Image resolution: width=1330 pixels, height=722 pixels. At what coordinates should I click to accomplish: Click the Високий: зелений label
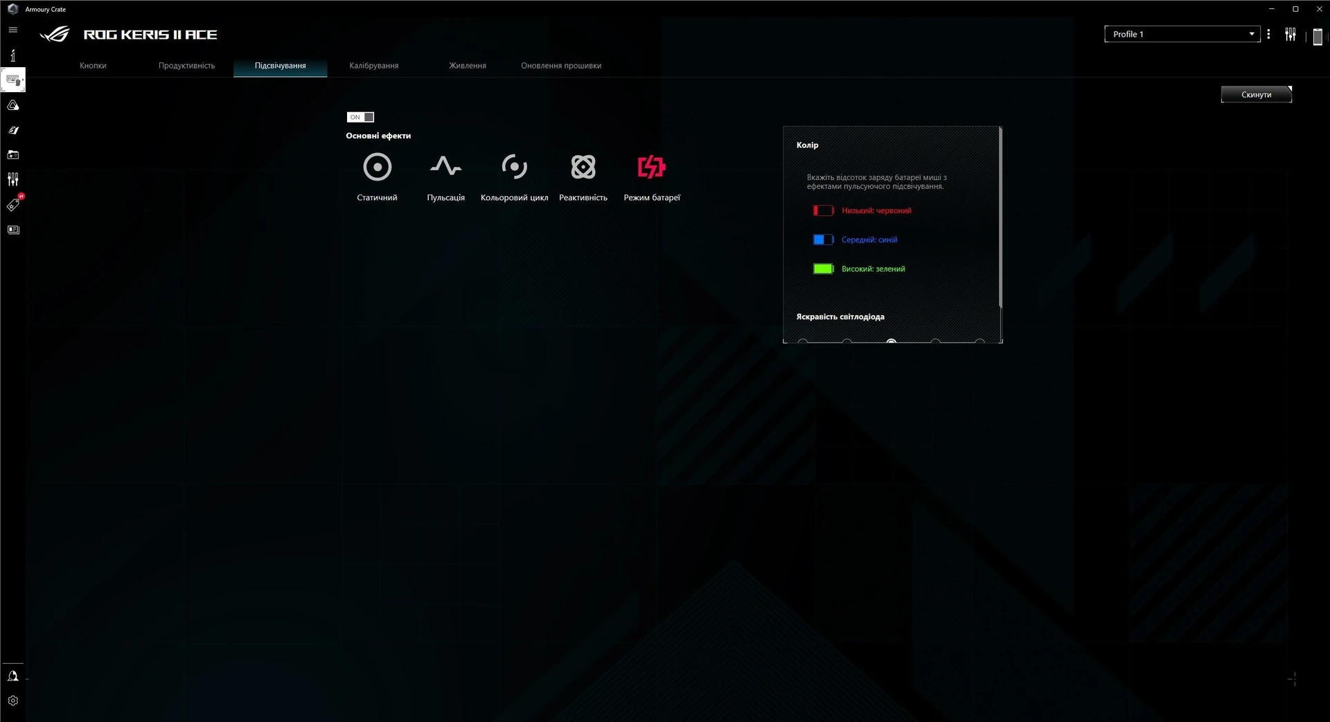coord(873,269)
